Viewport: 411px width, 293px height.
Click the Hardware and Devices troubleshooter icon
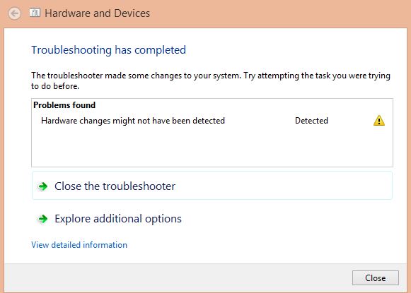pos(35,12)
